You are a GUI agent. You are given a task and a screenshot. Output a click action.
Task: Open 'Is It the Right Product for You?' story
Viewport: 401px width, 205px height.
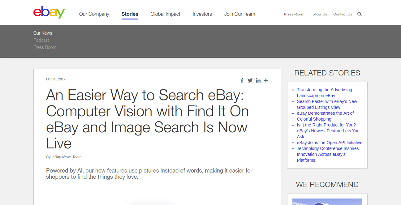point(328,130)
